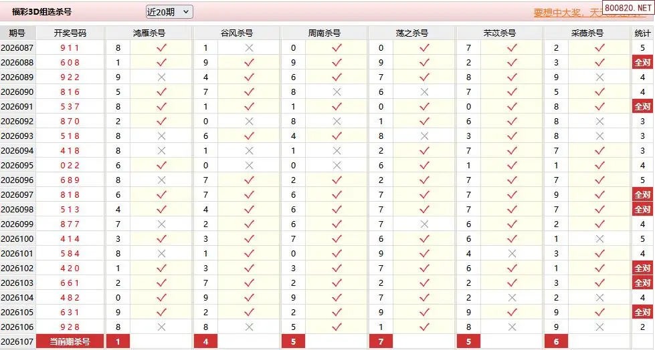The height and width of the screenshot is (350, 655).
Task: Click the gray cross for 谷风杀号 in 2026087
Action: pos(249,47)
